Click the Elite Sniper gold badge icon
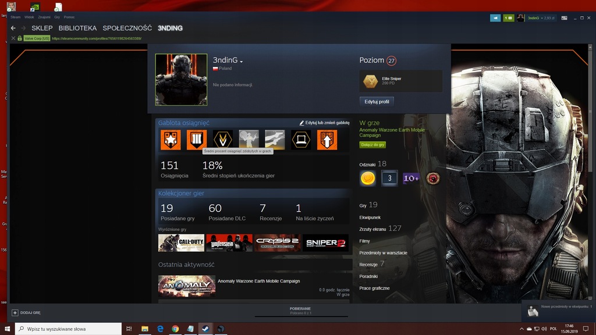 (x=370, y=81)
